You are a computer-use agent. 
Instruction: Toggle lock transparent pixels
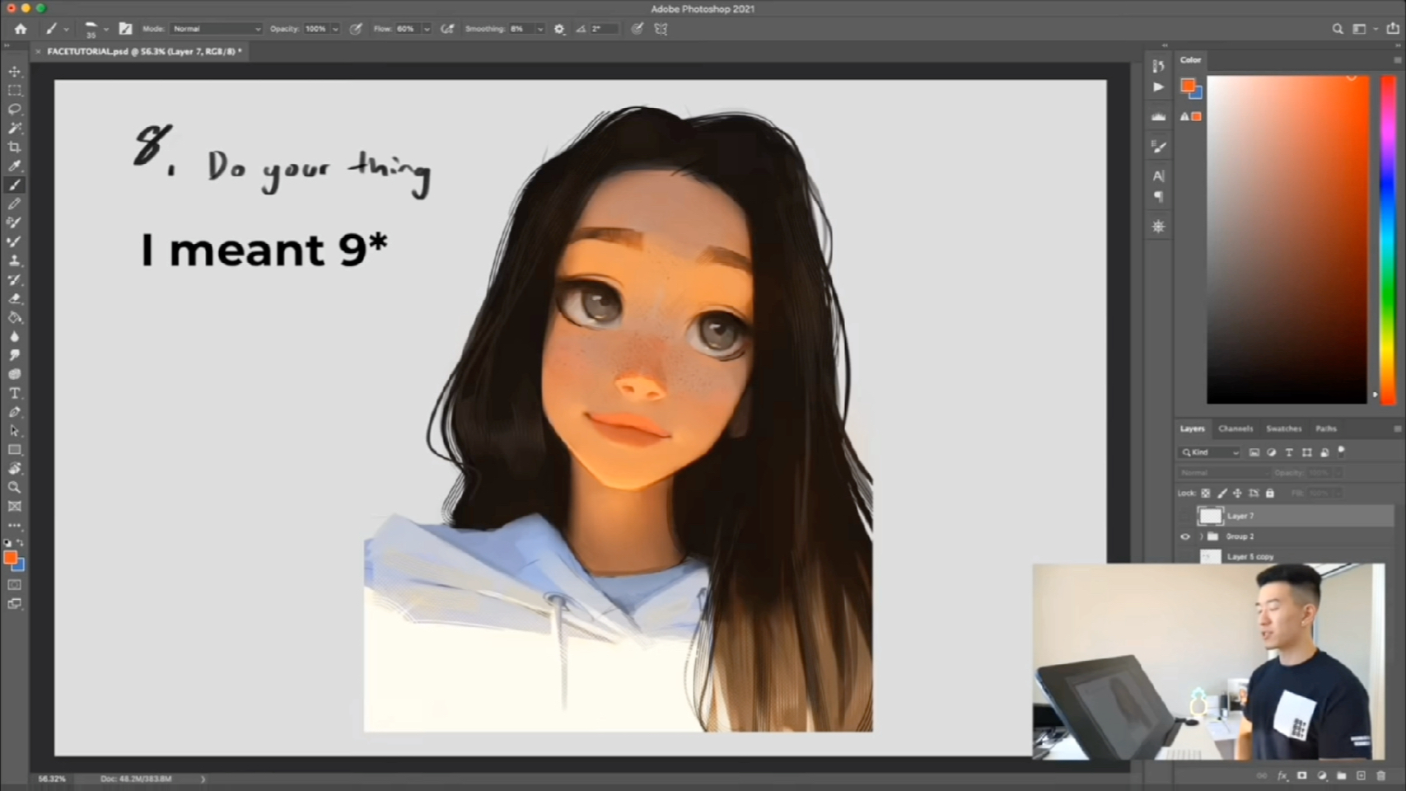pos(1205,494)
